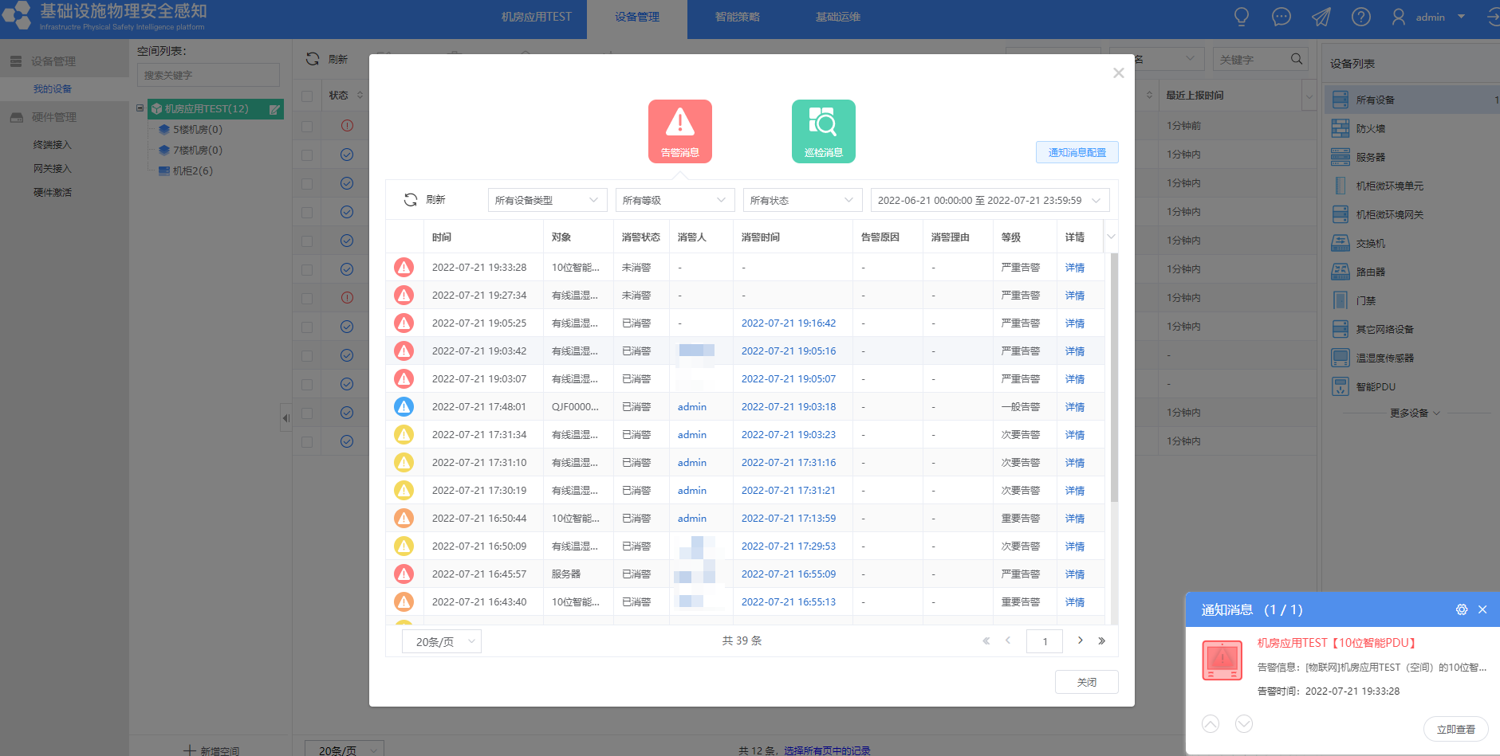Open the 20条/页 page size dropdown in dialog
1500x756 pixels.
[442, 641]
